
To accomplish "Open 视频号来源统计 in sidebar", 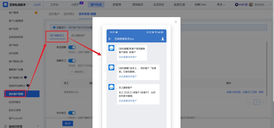I will [x=17, y=86].
